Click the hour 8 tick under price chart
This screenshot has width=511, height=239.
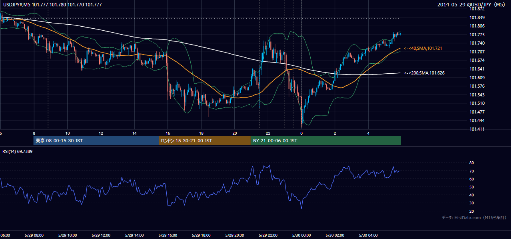[34, 133]
